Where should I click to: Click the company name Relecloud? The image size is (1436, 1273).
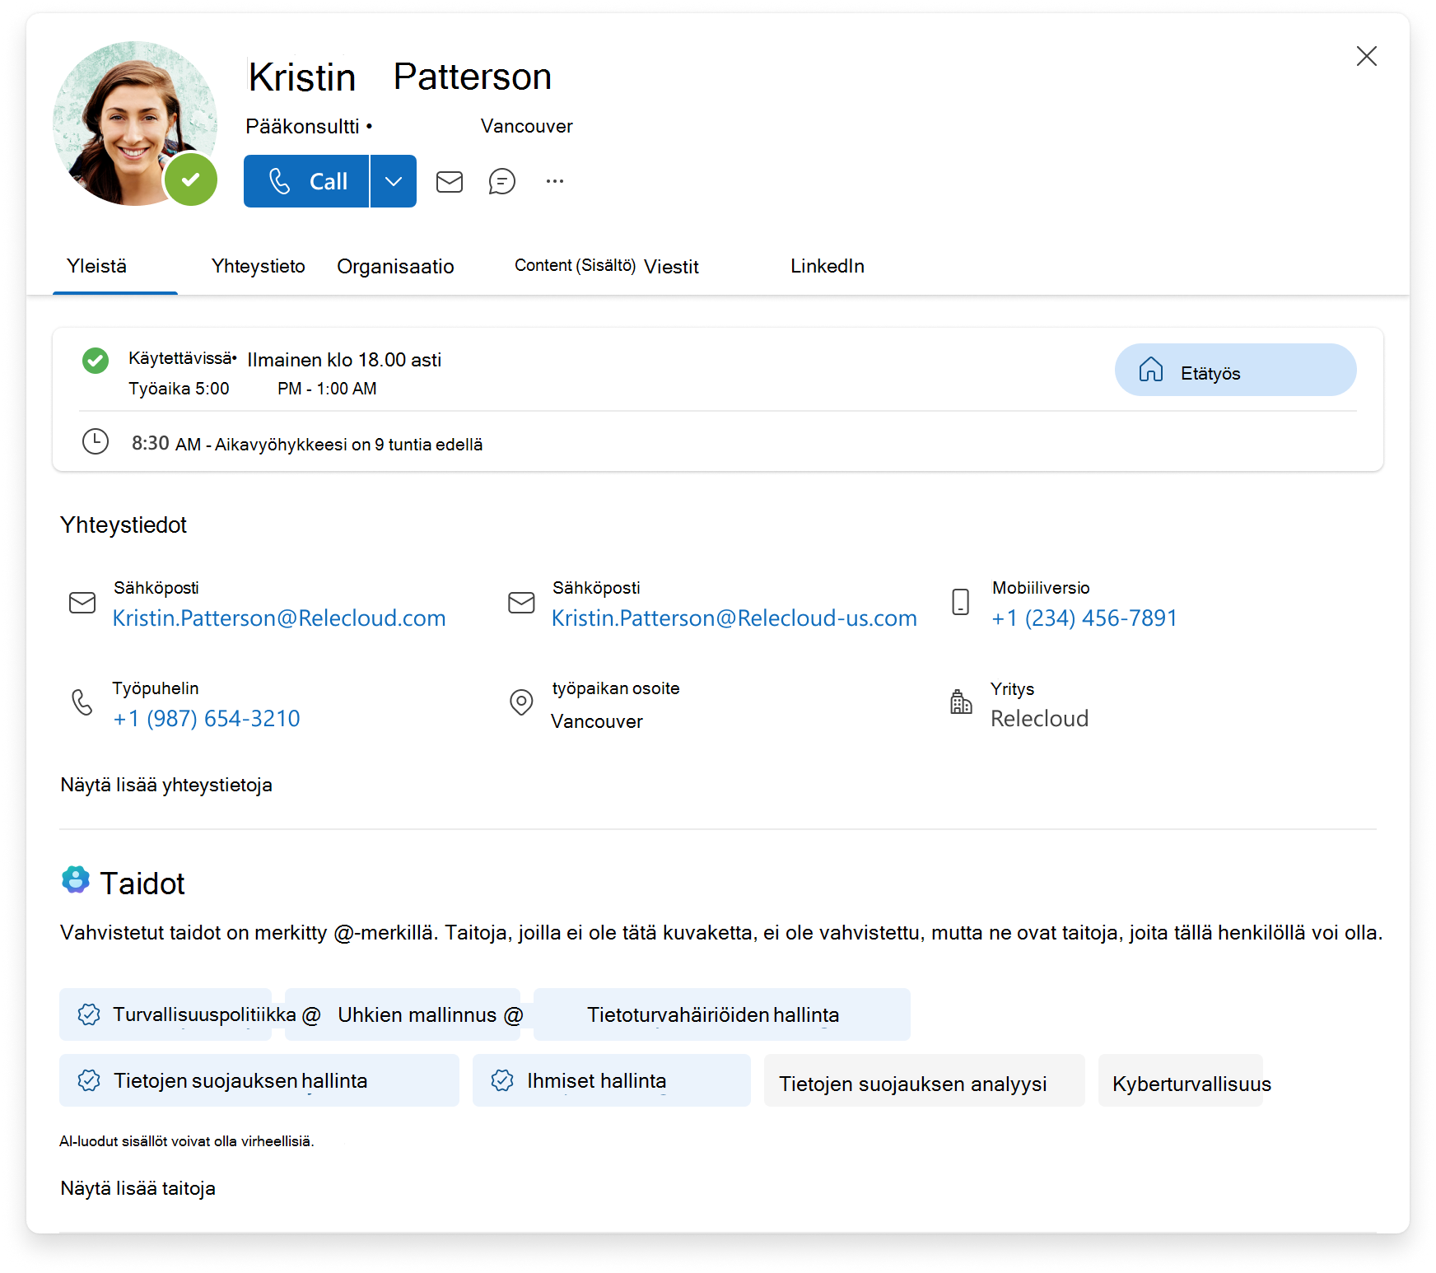(x=1039, y=719)
